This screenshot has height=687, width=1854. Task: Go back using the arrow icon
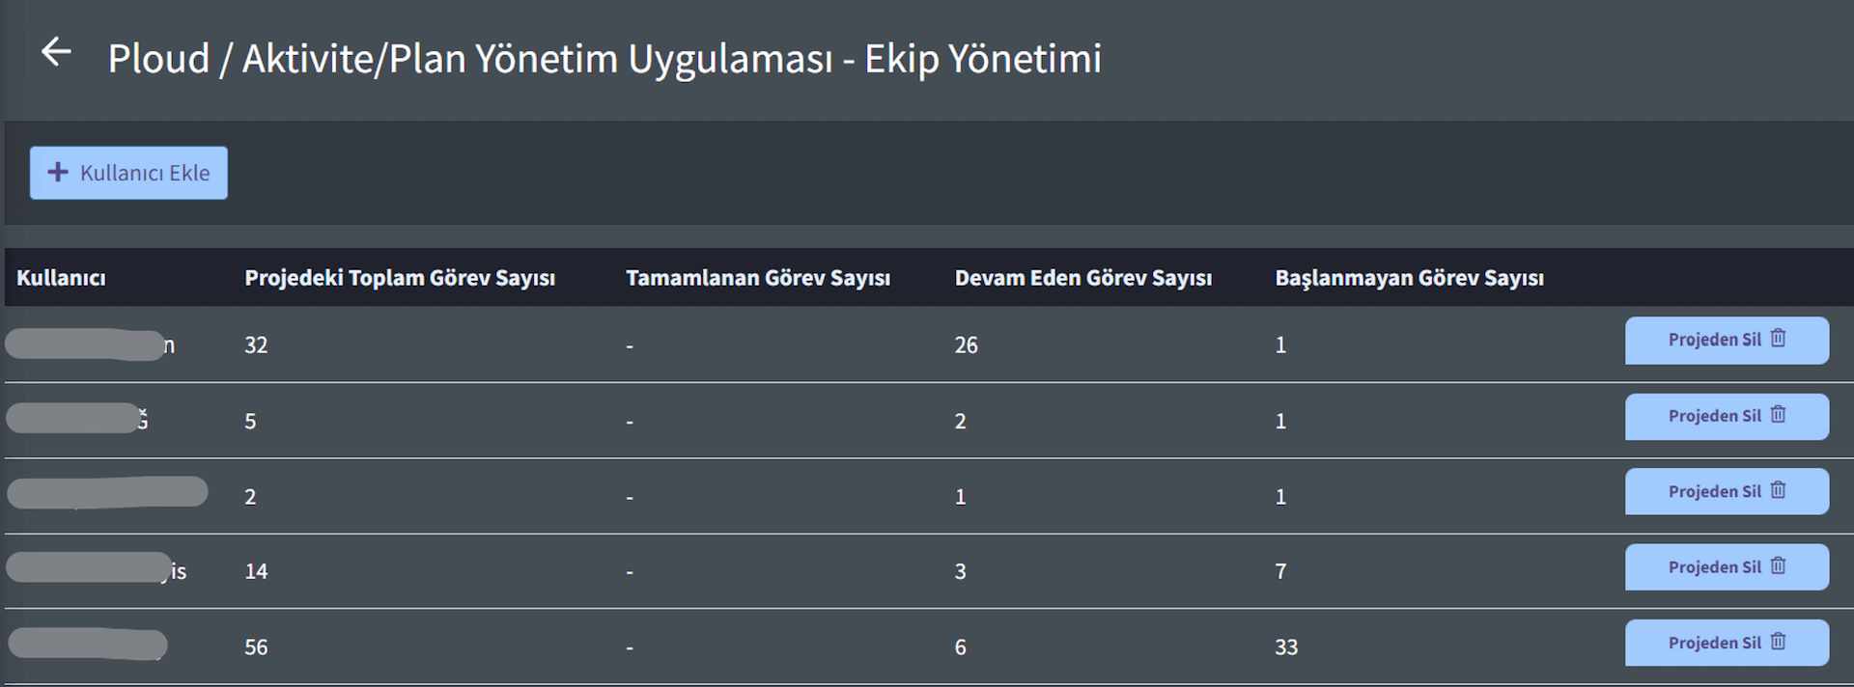[x=56, y=52]
